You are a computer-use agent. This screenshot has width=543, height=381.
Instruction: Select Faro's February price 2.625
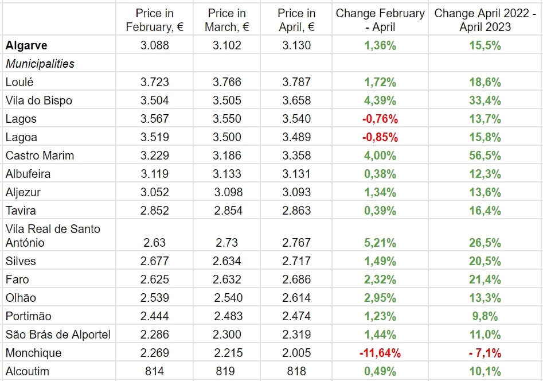154,279
